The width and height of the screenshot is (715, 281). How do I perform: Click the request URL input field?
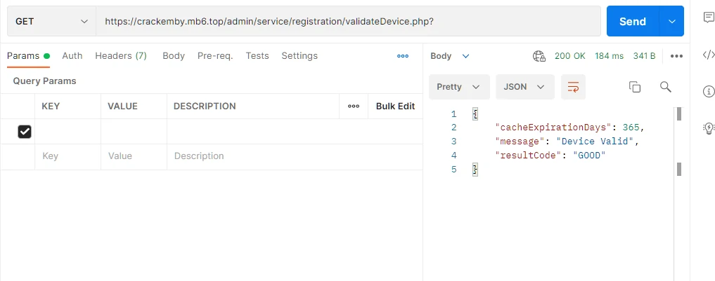[x=348, y=21]
